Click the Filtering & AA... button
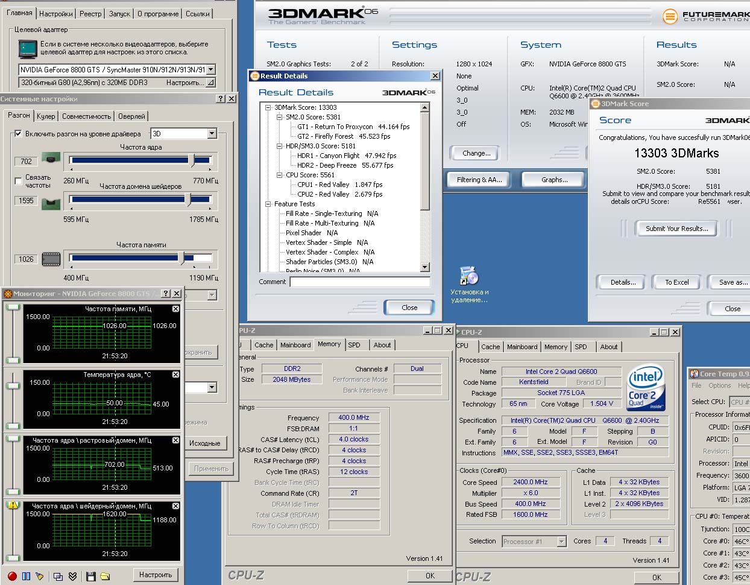 (x=479, y=180)
